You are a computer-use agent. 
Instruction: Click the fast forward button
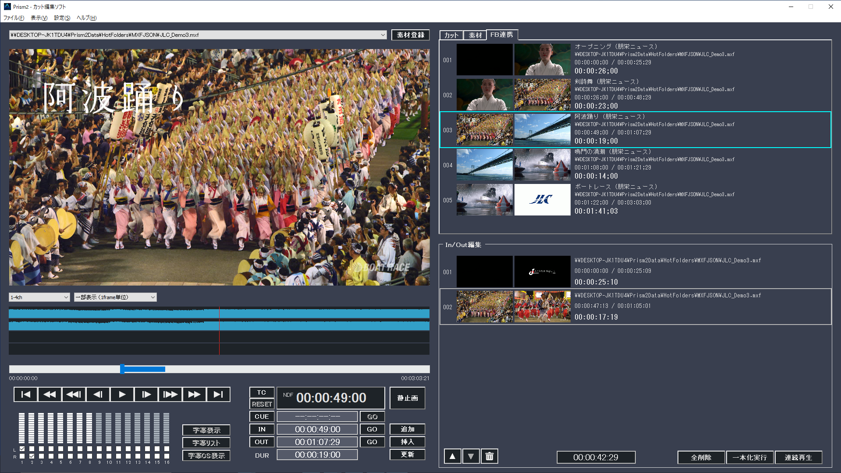point(194,394)
